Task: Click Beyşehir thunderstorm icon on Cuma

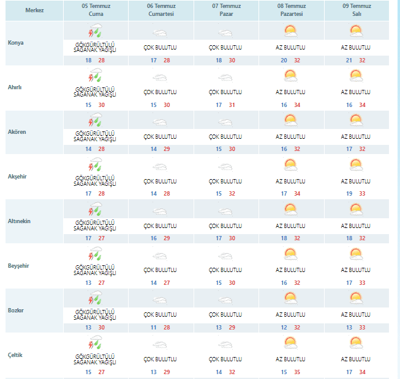Action: pos(95,254)
